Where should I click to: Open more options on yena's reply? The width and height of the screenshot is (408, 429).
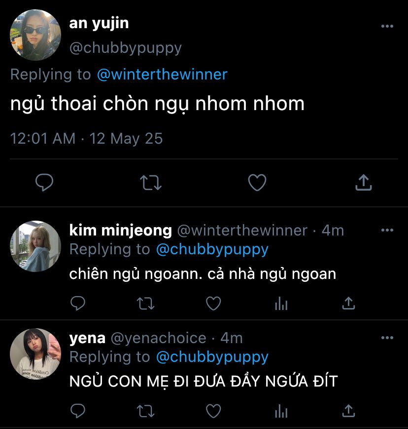(x=387, y=338)
